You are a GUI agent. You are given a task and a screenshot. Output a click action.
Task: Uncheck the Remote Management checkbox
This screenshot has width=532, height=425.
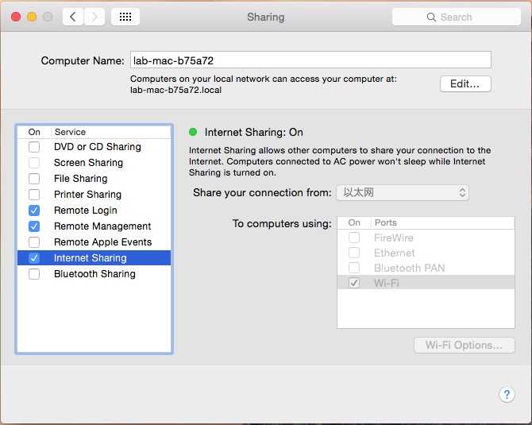tap(34, 226)
